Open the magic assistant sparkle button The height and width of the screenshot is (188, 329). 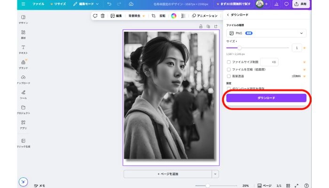tap(23, 182)
